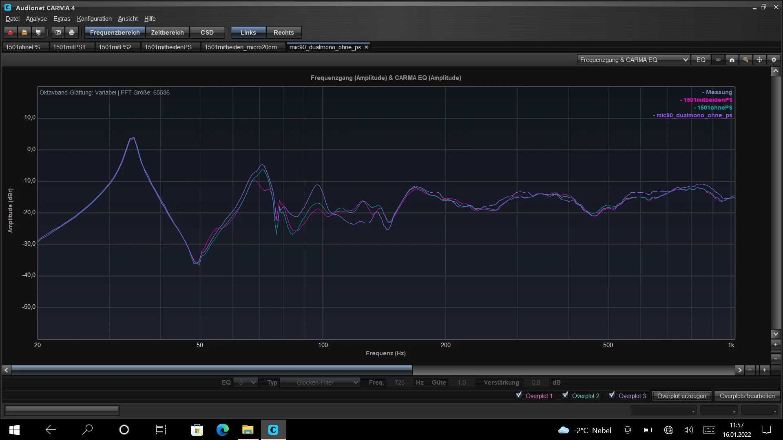The height and width of the screenshot is (440, 783).
Task: Reset view with the home icon
Action: tap(732, 60)
